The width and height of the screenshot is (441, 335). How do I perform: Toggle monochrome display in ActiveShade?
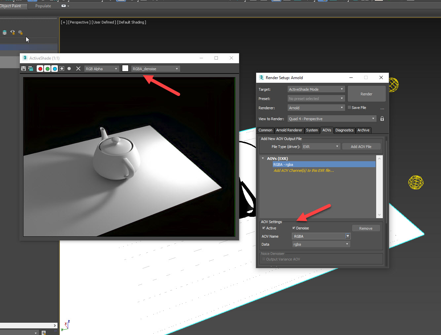pos(69,69)
